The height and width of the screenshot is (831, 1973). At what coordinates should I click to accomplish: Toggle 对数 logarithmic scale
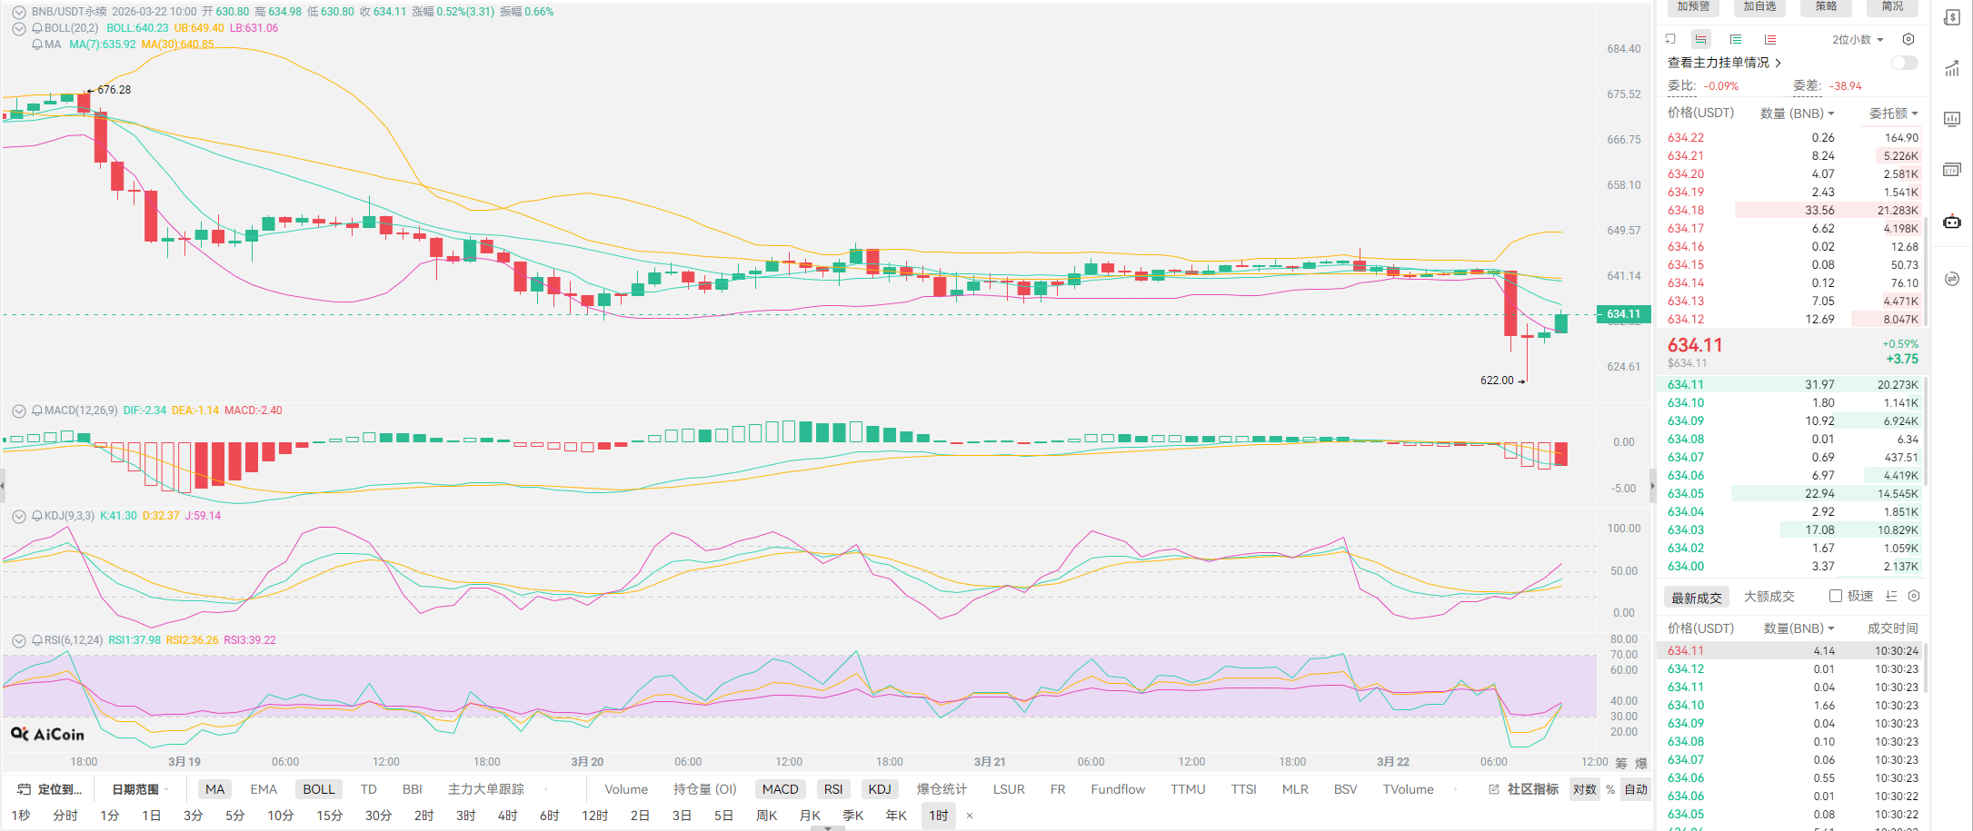(1584, 789)
